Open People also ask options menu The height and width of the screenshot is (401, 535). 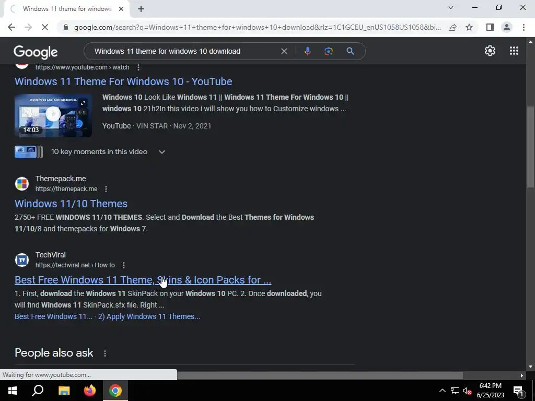pyautogui.click(x=104, y=353)
